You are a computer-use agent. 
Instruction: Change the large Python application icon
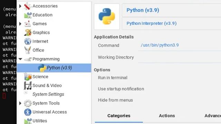[x=107, y=17]
